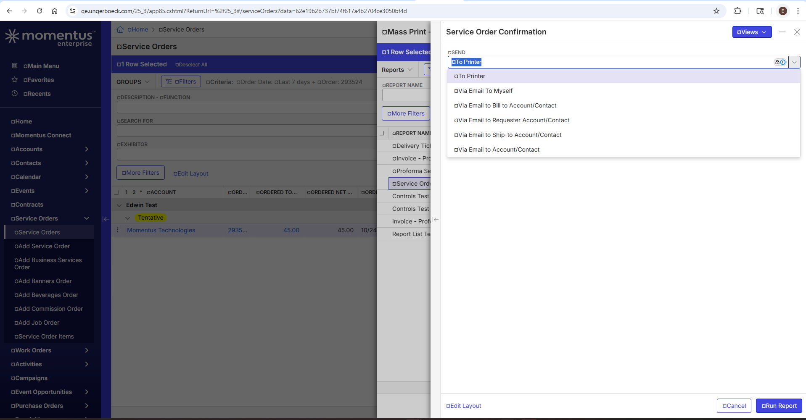806x420 pixels.
Task: Open the Views dropdown button
Action: tap(752, 32)
